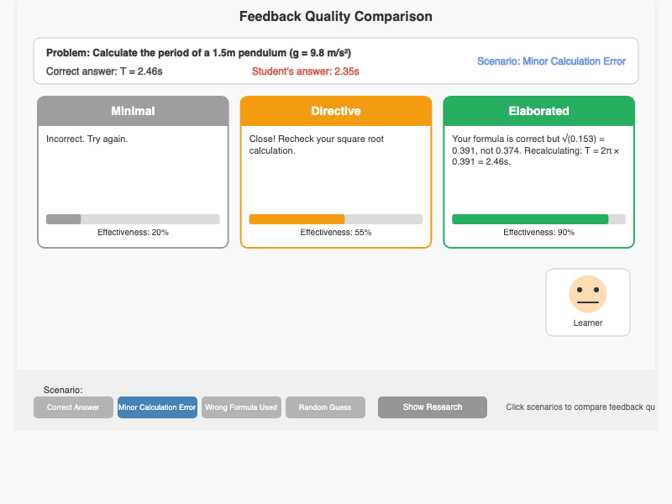Select the Random Guess scenario
672x504 pixels.
pos(325,407)
